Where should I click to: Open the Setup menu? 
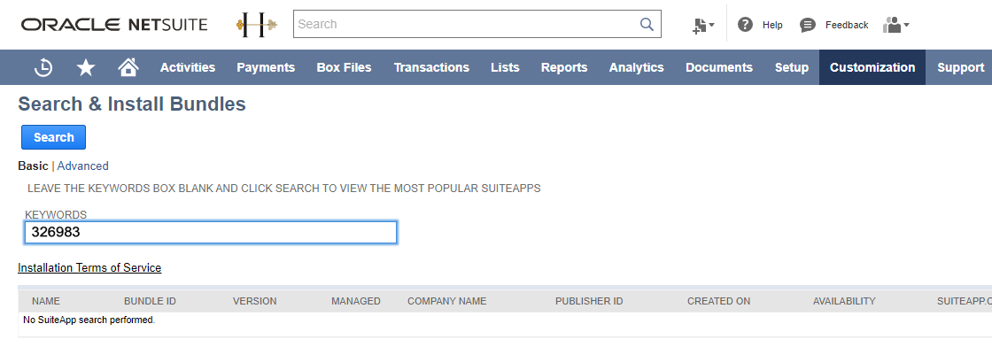pos(792,67)
